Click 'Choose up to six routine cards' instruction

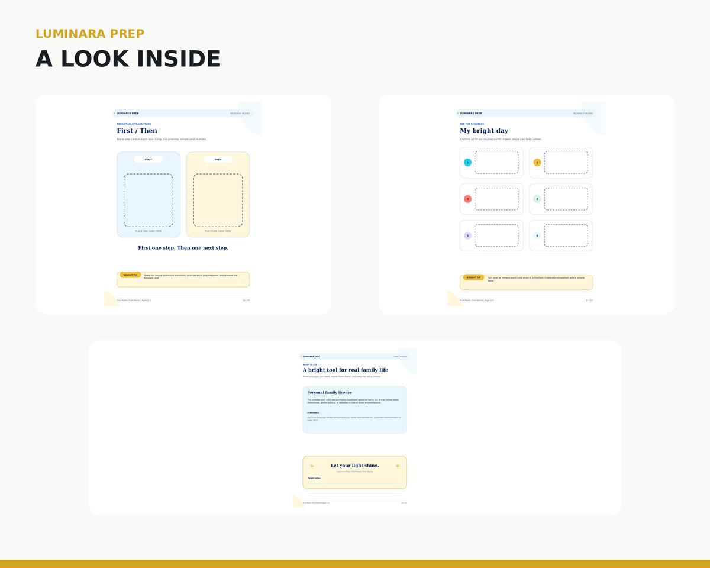501,140
